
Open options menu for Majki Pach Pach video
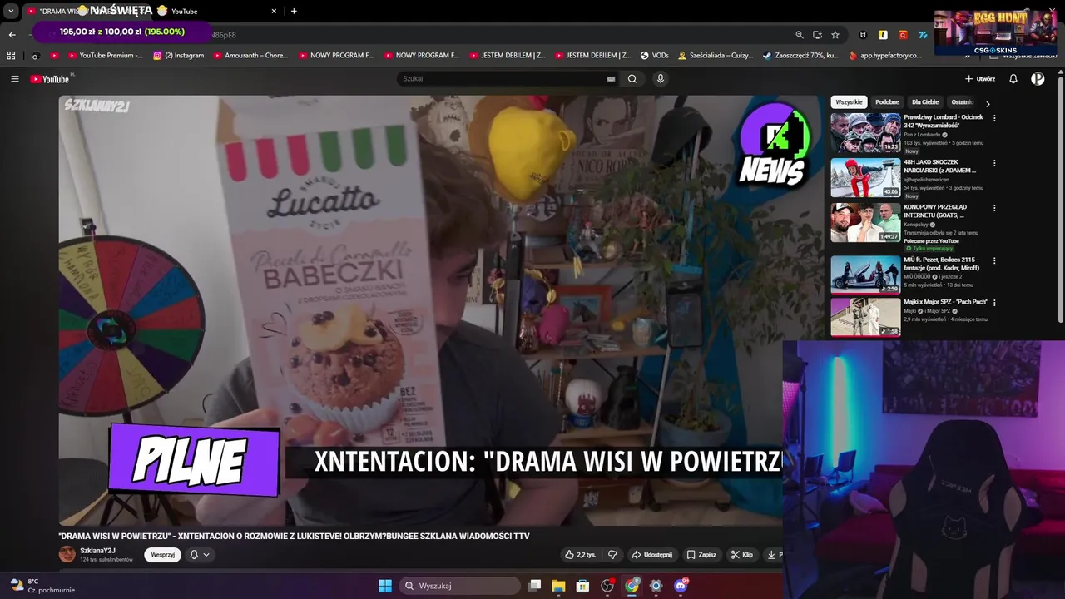coord(994,303)
